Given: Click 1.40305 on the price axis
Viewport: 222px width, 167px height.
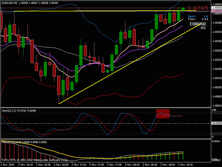Looking at the screenshot, I should (217, 41).
